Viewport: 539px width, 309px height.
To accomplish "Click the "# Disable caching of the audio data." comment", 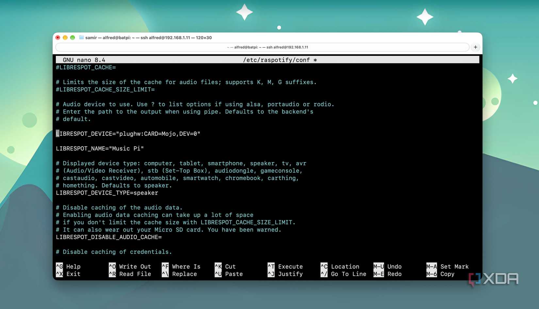I will coord(119,207).
